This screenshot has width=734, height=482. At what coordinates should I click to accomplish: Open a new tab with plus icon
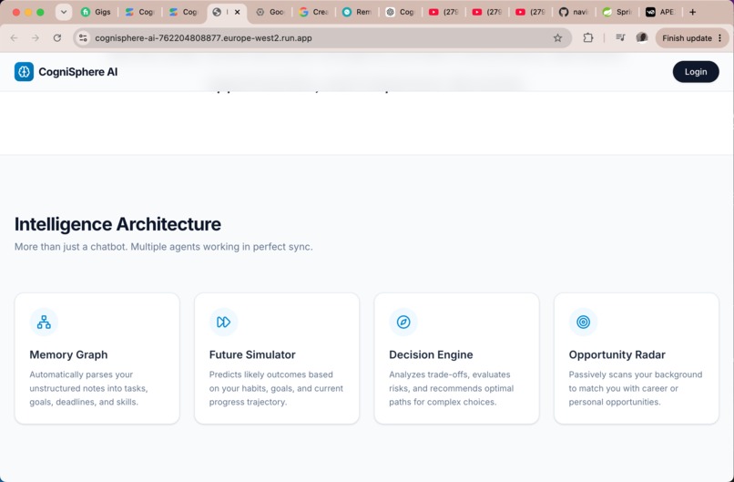pos(693,12)
